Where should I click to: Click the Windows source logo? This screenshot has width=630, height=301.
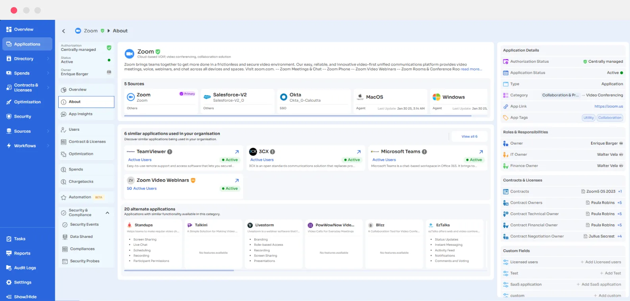pos(436,97)
